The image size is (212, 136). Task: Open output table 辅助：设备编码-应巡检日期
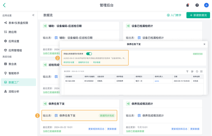pos(76,38)
